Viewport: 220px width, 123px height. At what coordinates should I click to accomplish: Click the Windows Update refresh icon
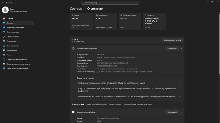tap(4, 69)
